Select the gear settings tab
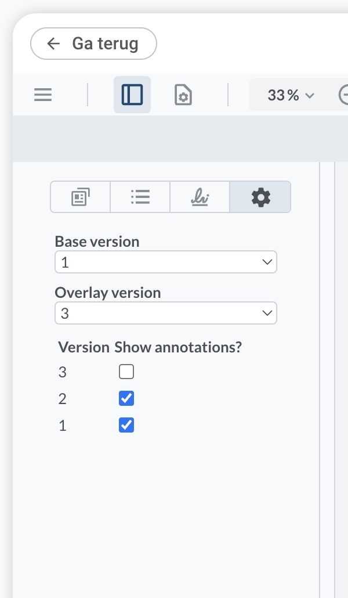The image size is (348, 598). pyautogui.click(x=260, y=197)
